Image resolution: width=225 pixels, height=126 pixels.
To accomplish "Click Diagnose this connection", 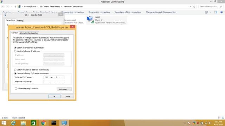I will coord(72,12).
